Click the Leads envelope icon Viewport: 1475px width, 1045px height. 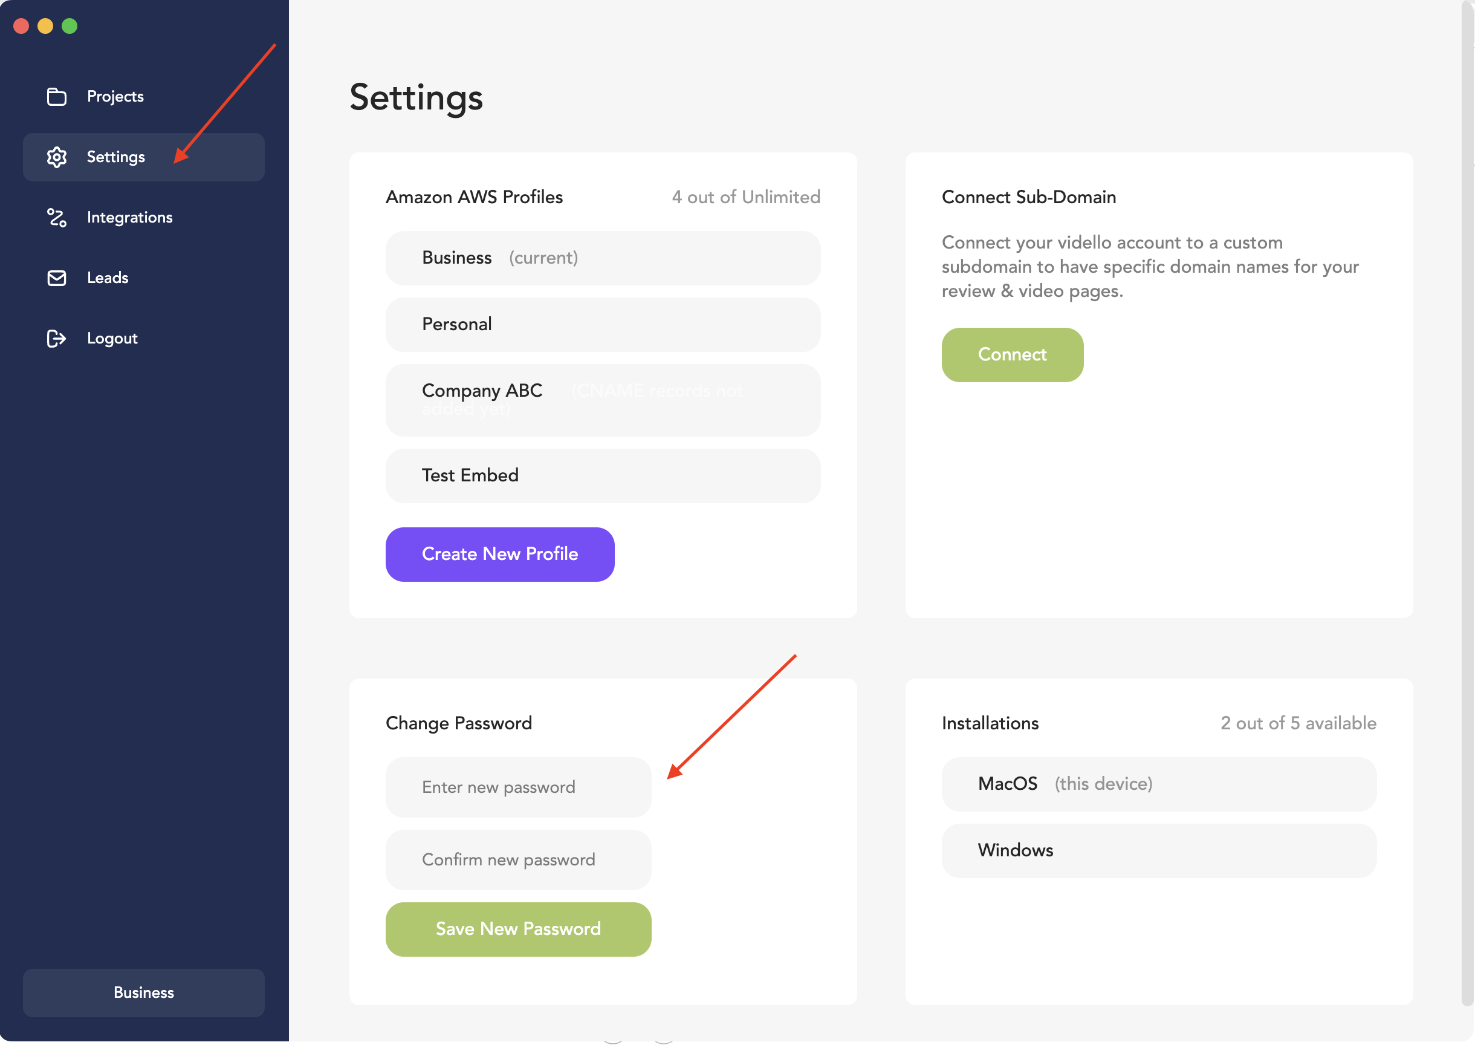point(57,278)
